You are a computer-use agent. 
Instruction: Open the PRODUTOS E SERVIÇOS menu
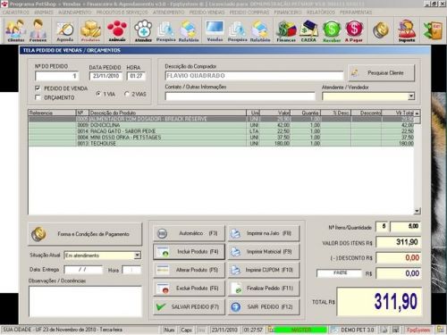pos(122,13)
